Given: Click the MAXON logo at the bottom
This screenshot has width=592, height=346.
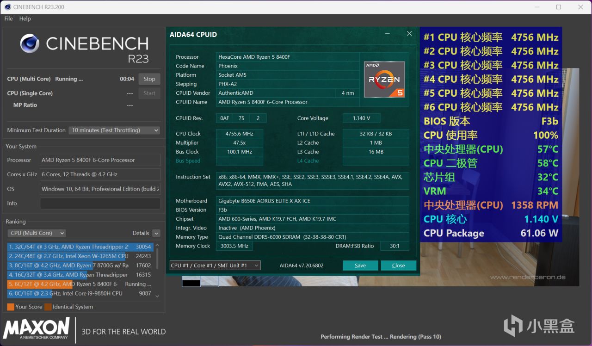Looking at the screenshot, I should 36,328.
